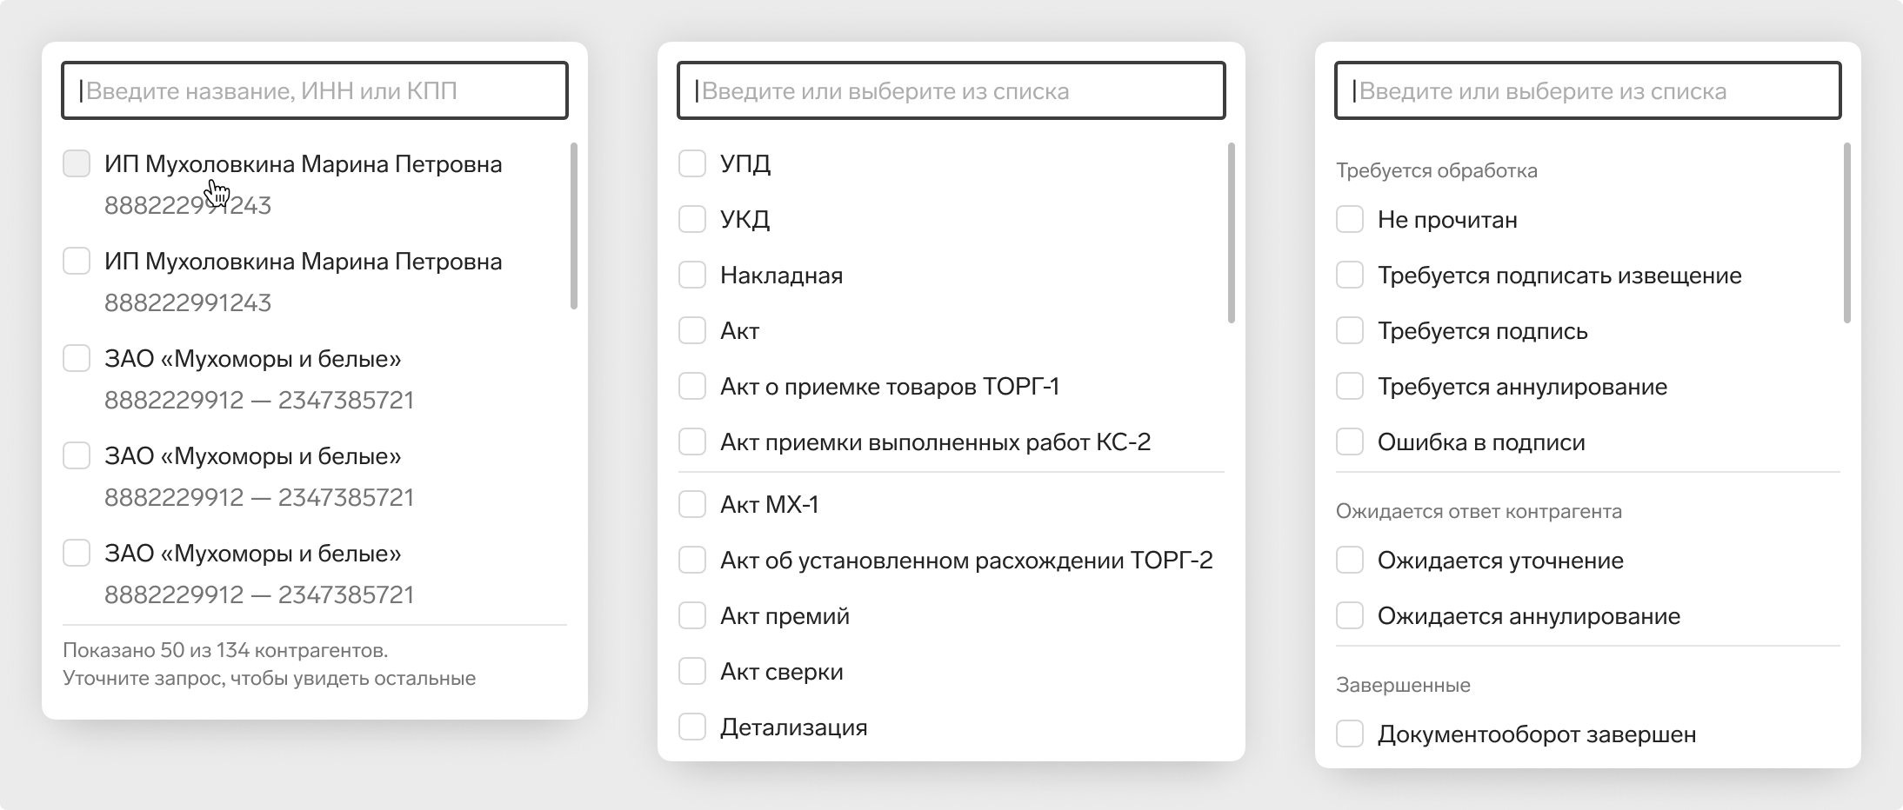The image size is (1903, 810).
Task: Tick the Акт МХ-1 checkbox
Action: (692, 504)
